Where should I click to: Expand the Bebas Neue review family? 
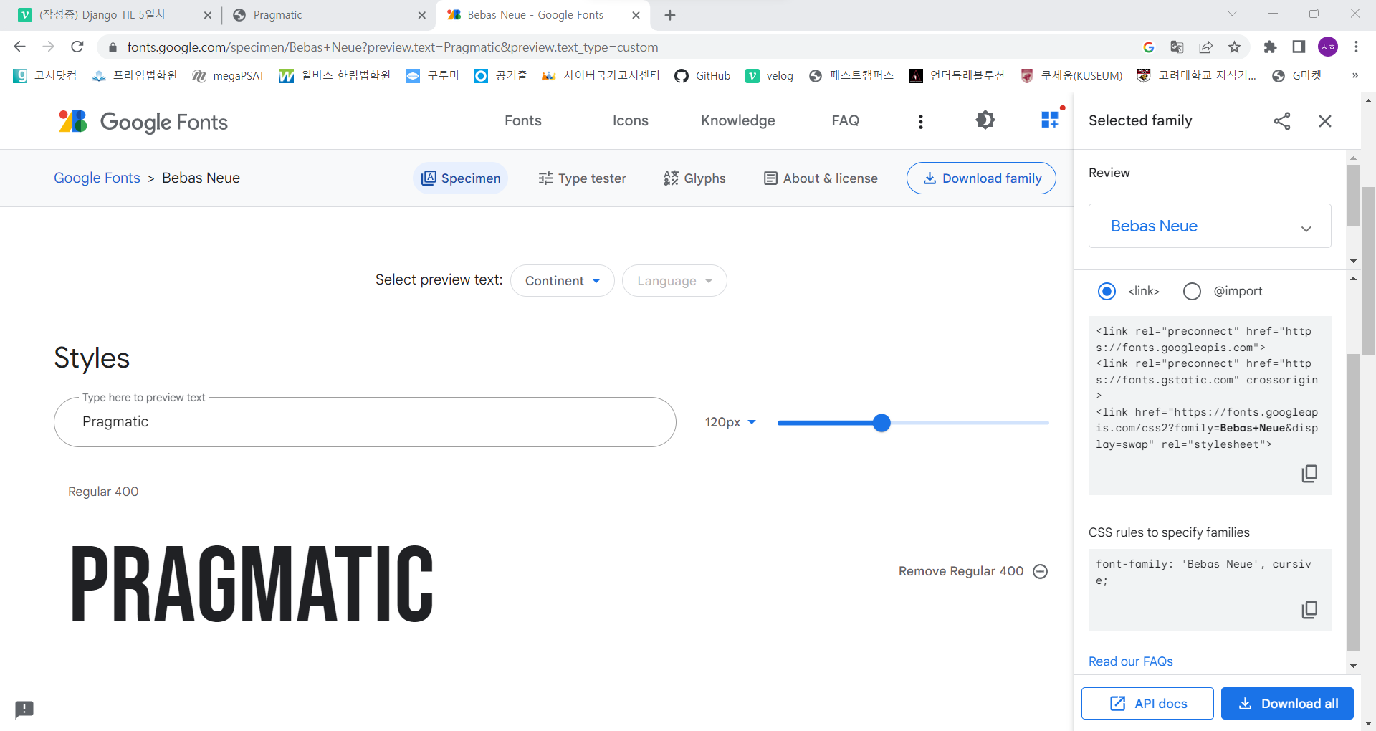point(1210,226)
